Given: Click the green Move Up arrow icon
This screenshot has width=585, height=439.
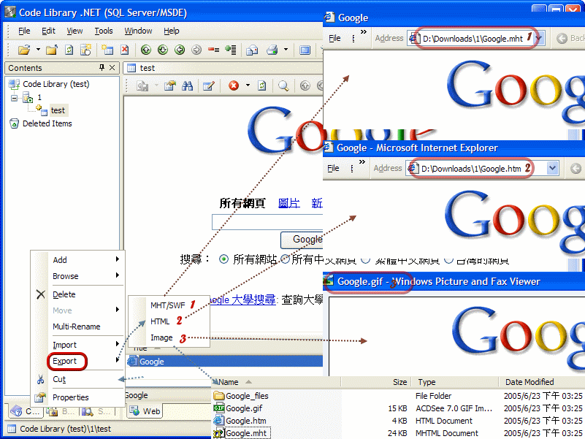Looking at the screenshot, I should tap(145, 49).
